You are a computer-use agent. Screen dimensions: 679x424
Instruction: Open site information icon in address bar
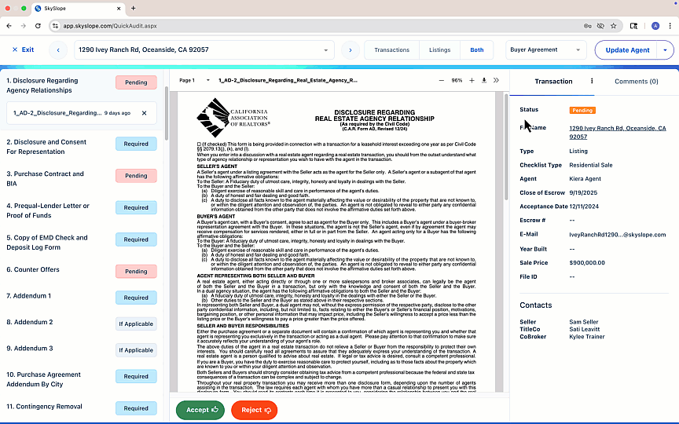click(55, 26)
